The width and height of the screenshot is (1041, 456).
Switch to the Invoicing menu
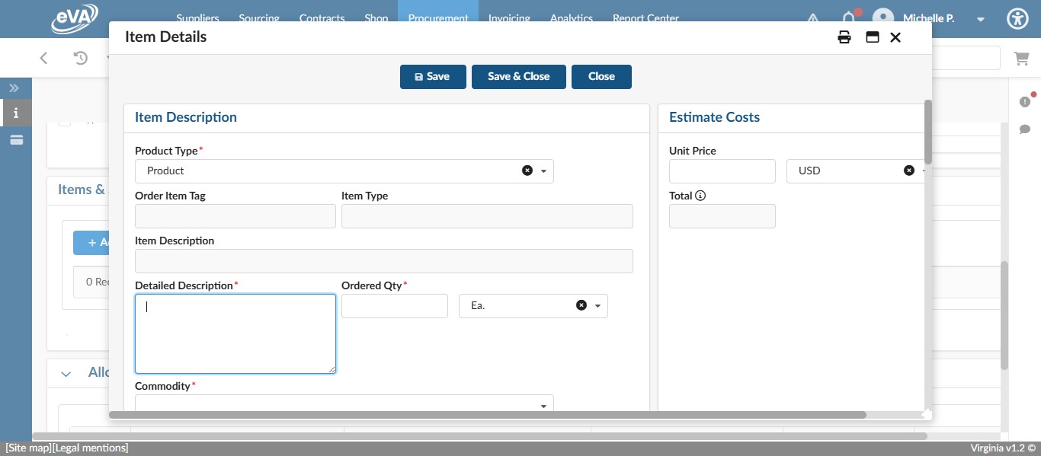pos(509,18)
